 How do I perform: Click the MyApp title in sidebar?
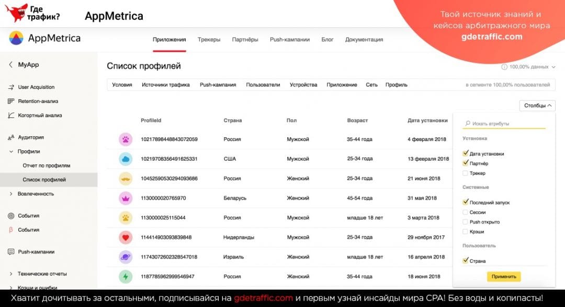[28, 65]
